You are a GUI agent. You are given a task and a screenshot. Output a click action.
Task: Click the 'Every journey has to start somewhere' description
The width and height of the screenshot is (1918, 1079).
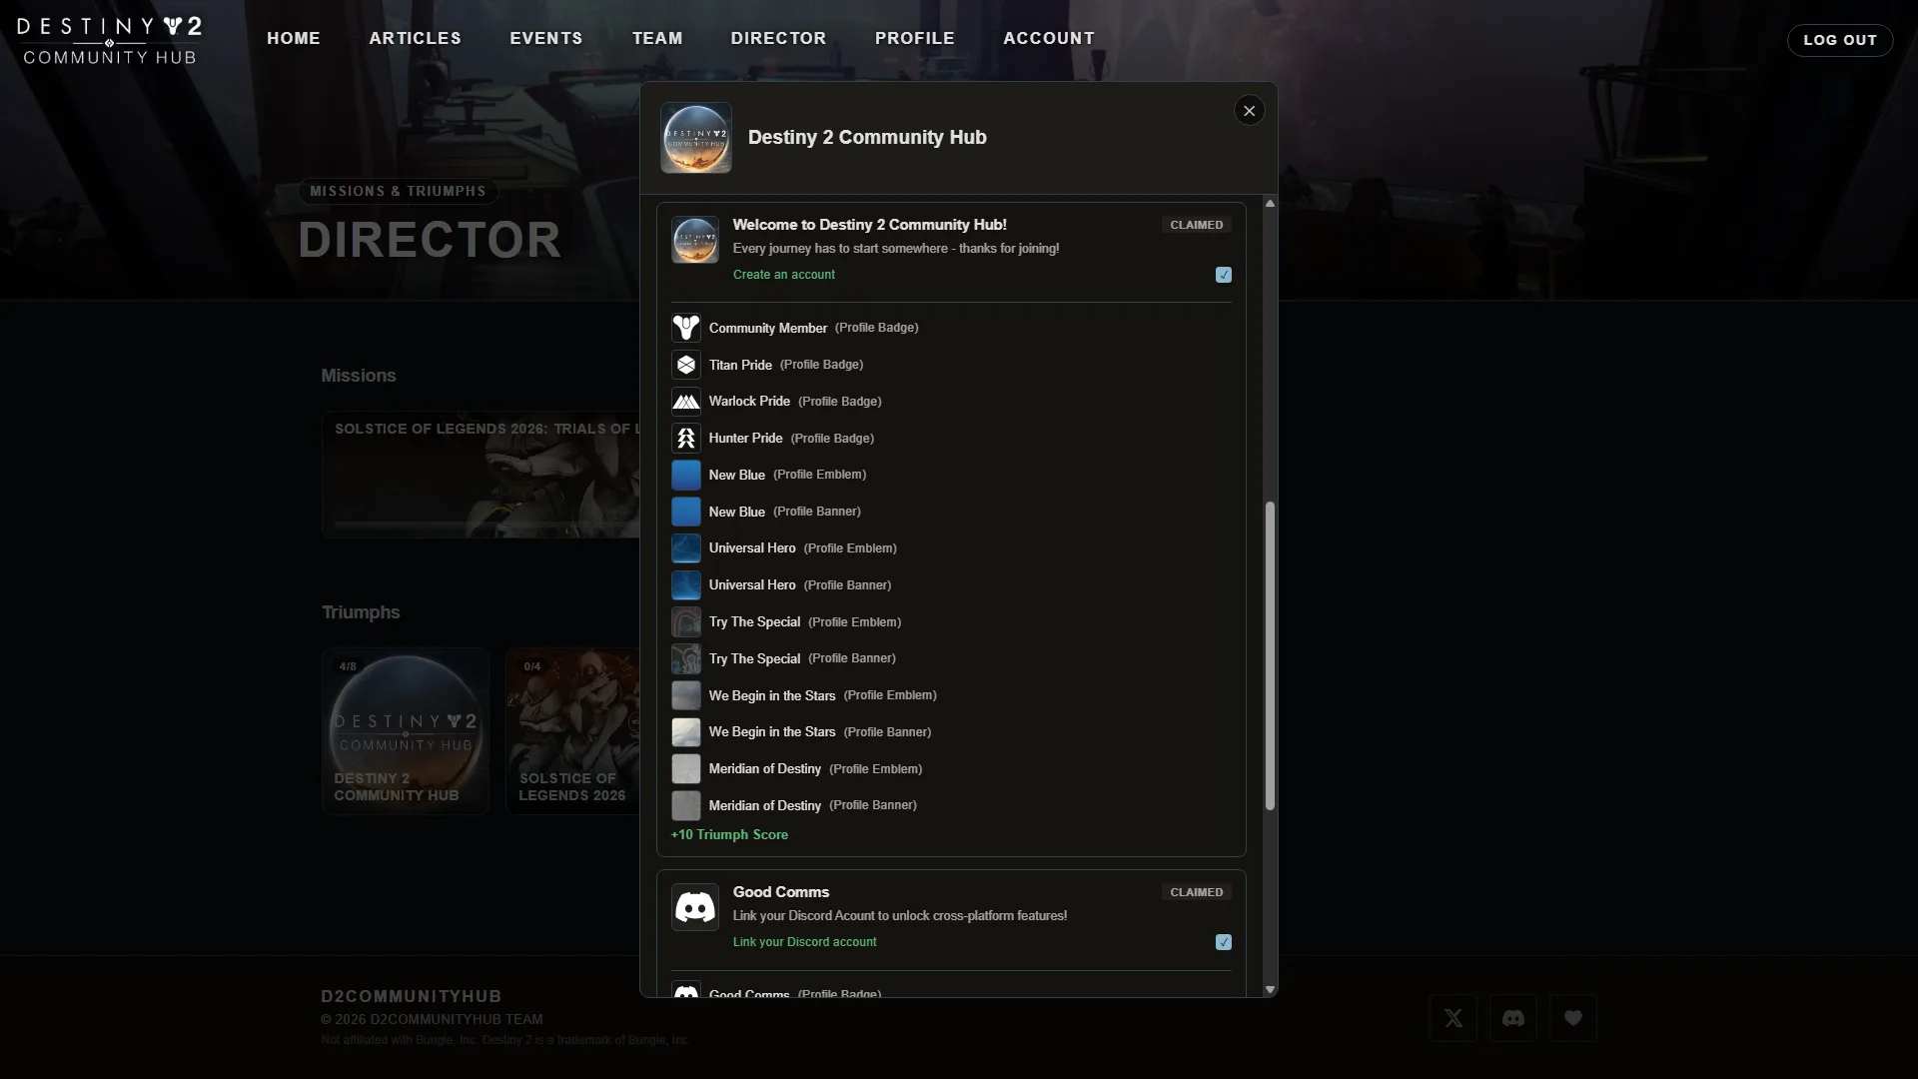point(896,249)
